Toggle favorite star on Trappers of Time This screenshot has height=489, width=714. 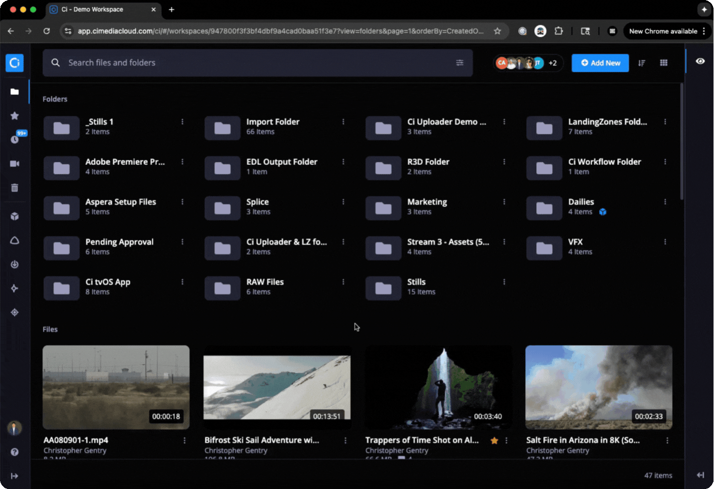coord(494,441)
